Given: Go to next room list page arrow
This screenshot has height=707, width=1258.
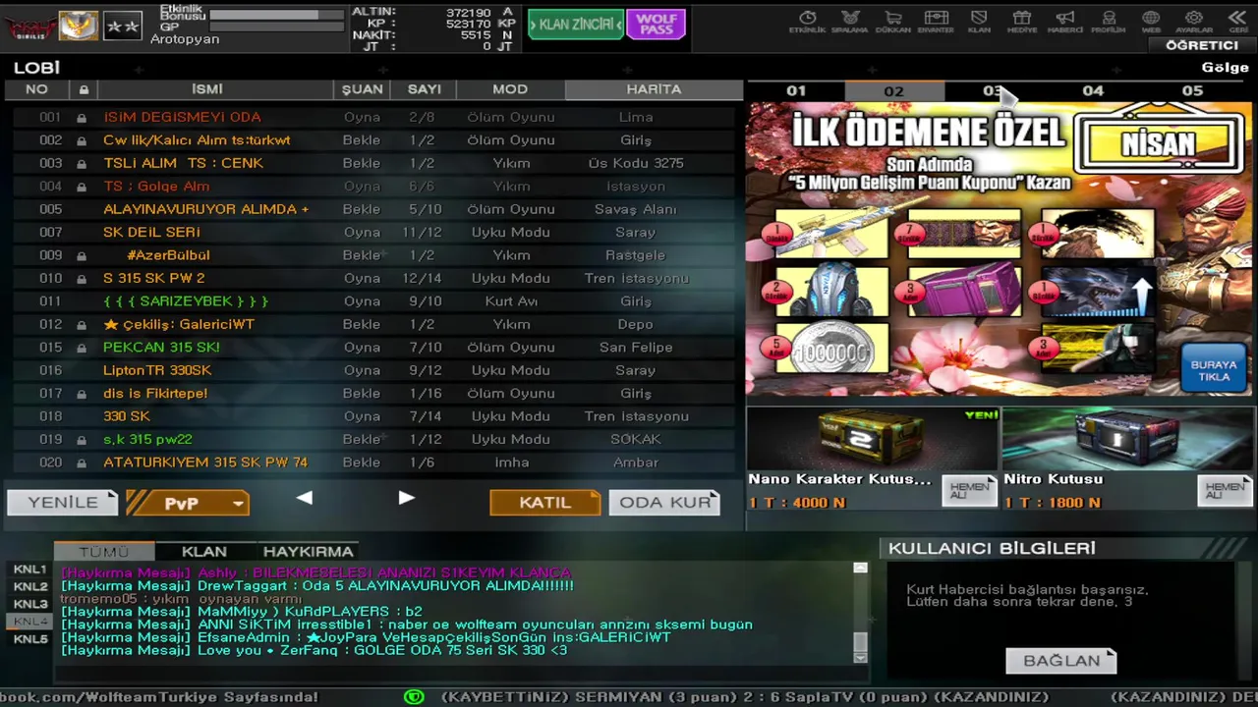Looking at the screenshot, I should (406, 499).
